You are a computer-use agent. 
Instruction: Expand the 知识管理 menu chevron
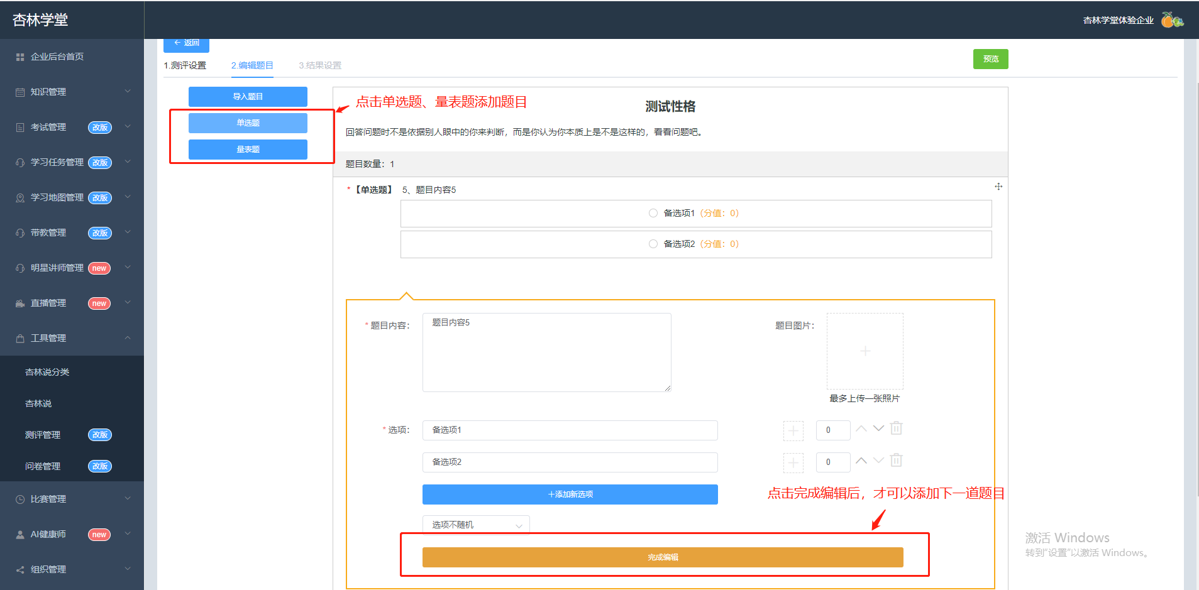[x=128, y=92]
